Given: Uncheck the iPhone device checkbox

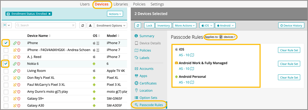Looking at the screenshot, I should (x=6, y=43).
